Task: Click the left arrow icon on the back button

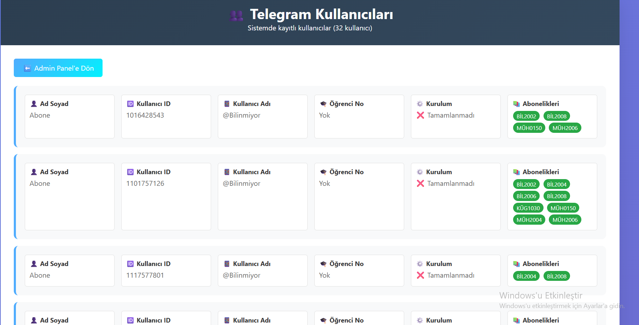Action: 27,68
